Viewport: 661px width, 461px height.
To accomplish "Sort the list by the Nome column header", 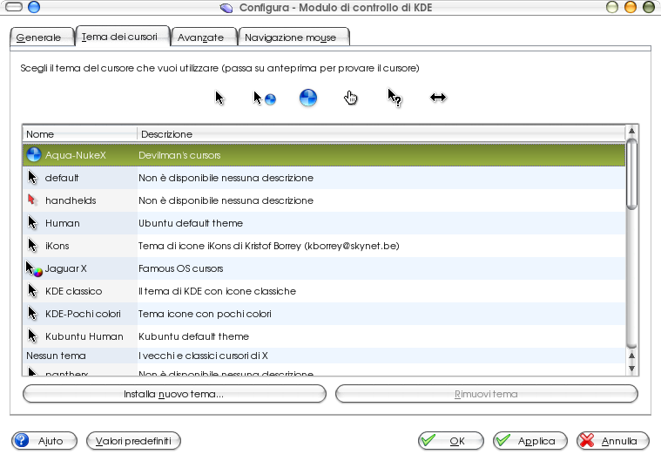I will coord(79,134).
